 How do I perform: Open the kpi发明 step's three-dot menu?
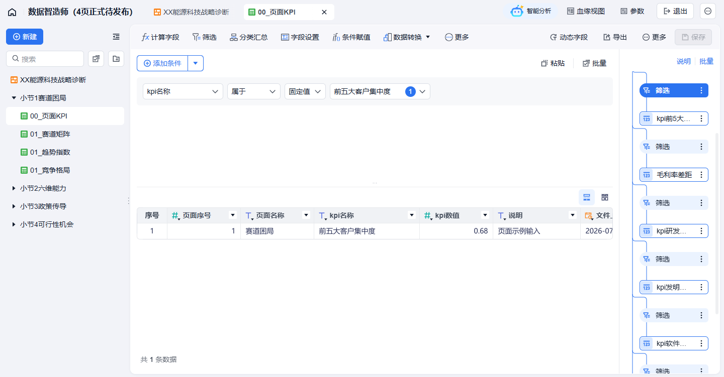(x=701, y=287)
